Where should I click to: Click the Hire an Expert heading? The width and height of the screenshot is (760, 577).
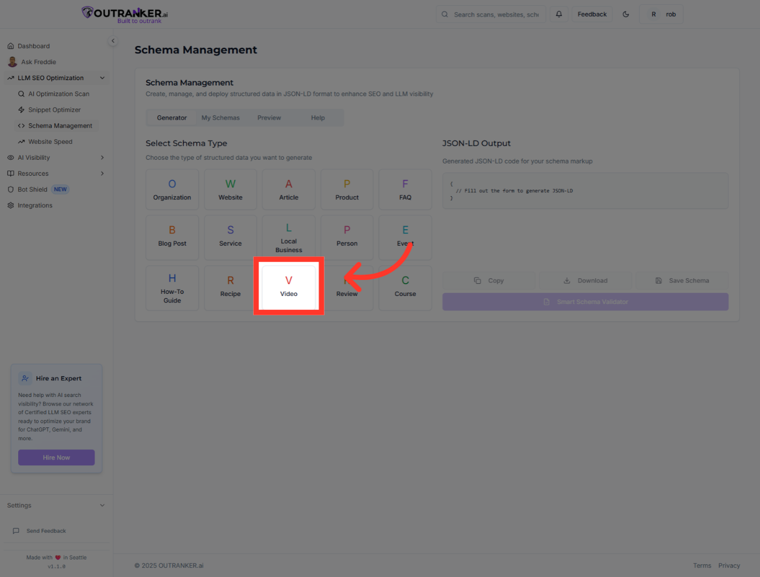(59, 379)
